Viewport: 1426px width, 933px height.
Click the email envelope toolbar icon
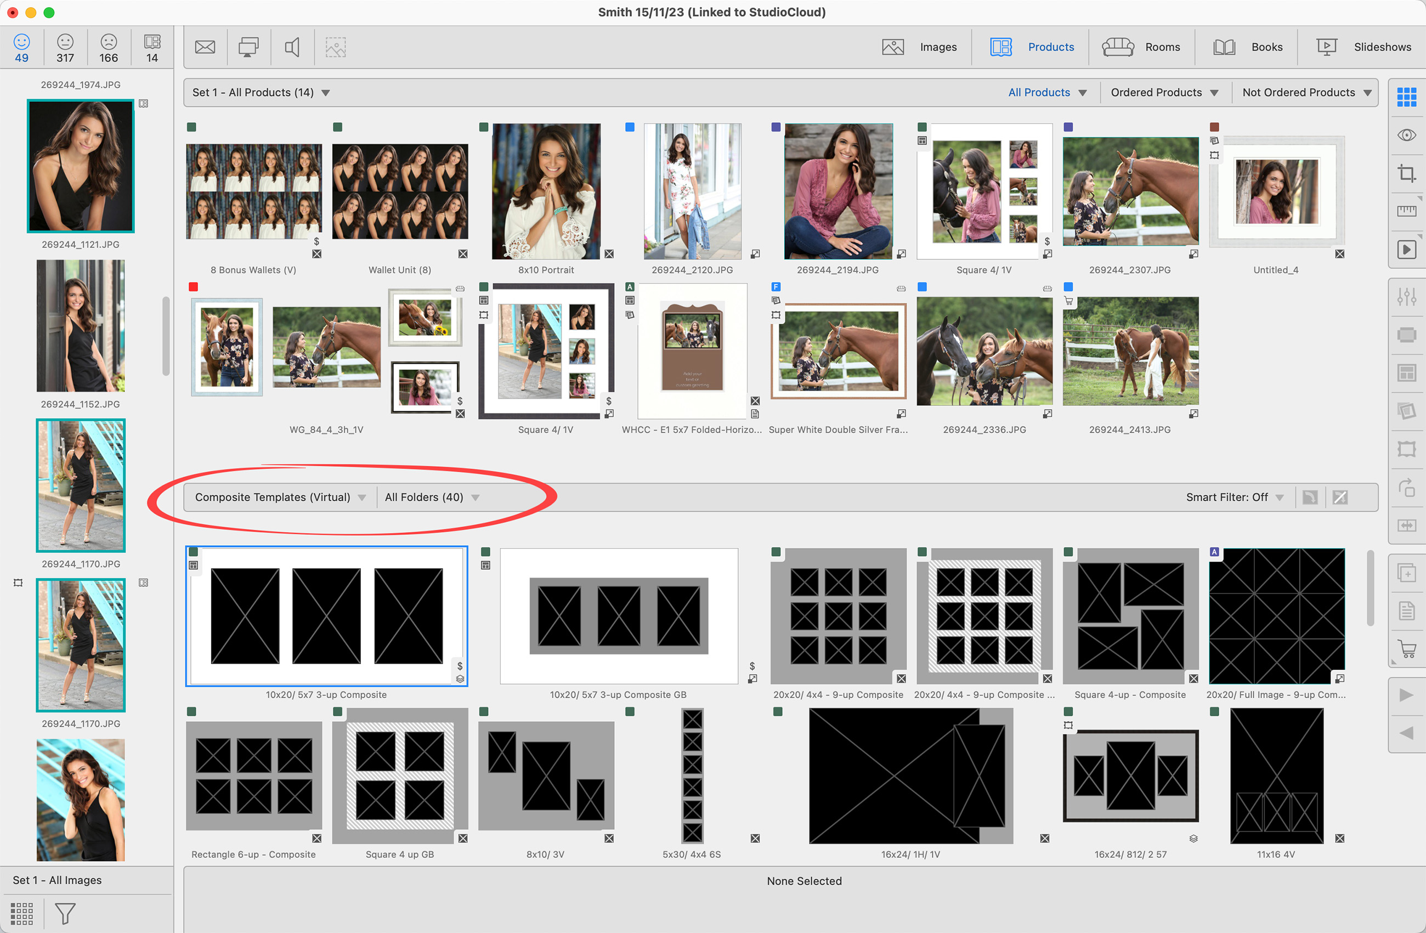point(205,47)
